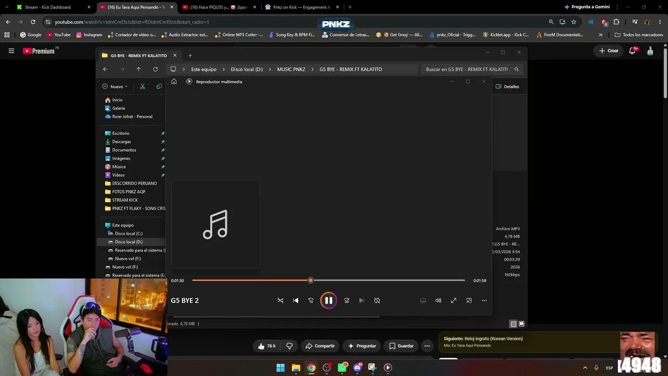Refresh the File Explorer folder
The image size is (668, 376).
click(156, 69)
